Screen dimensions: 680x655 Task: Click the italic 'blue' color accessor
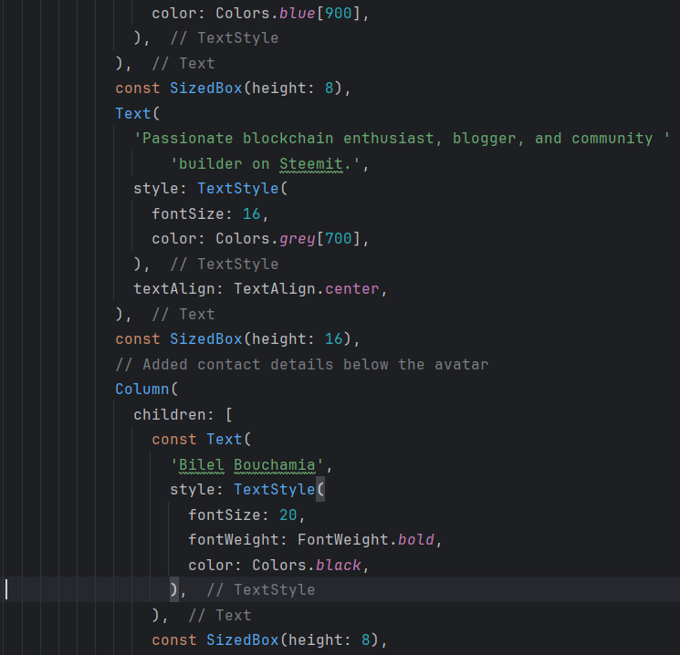pyautogui.click(x=297, y=14)
